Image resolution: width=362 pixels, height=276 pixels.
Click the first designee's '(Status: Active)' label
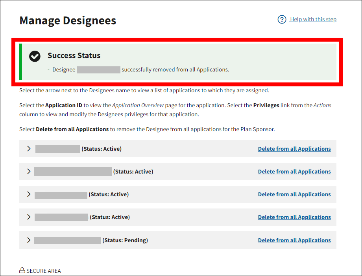point(102,149)
